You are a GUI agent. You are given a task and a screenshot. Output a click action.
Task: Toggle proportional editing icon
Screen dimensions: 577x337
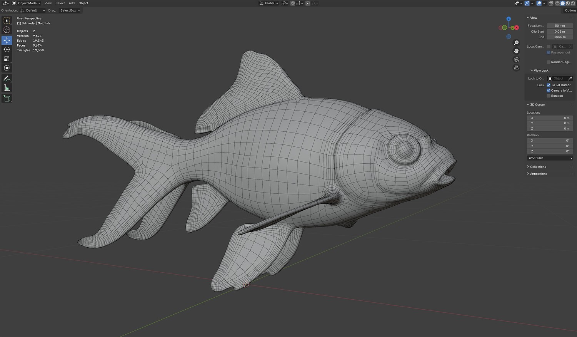coord(308,3)
